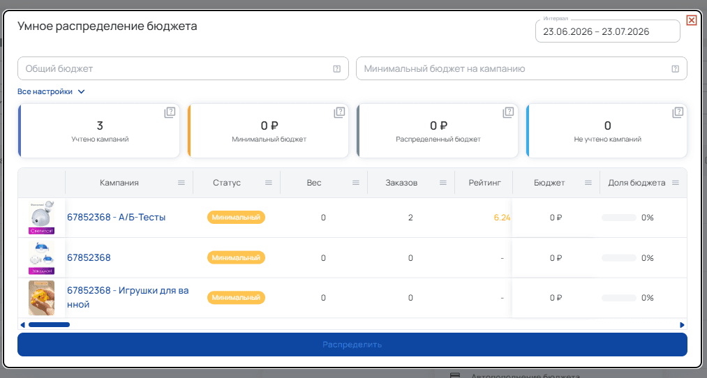The height and width of the screenshot is (378, 707).
Task: Click Минимальный badge for Игрушки для ванной
Action: point(236,298)
